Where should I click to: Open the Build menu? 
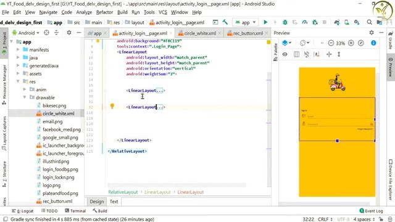(x=122, y=12)
